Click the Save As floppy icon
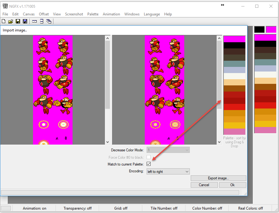 tap(25, 21)
